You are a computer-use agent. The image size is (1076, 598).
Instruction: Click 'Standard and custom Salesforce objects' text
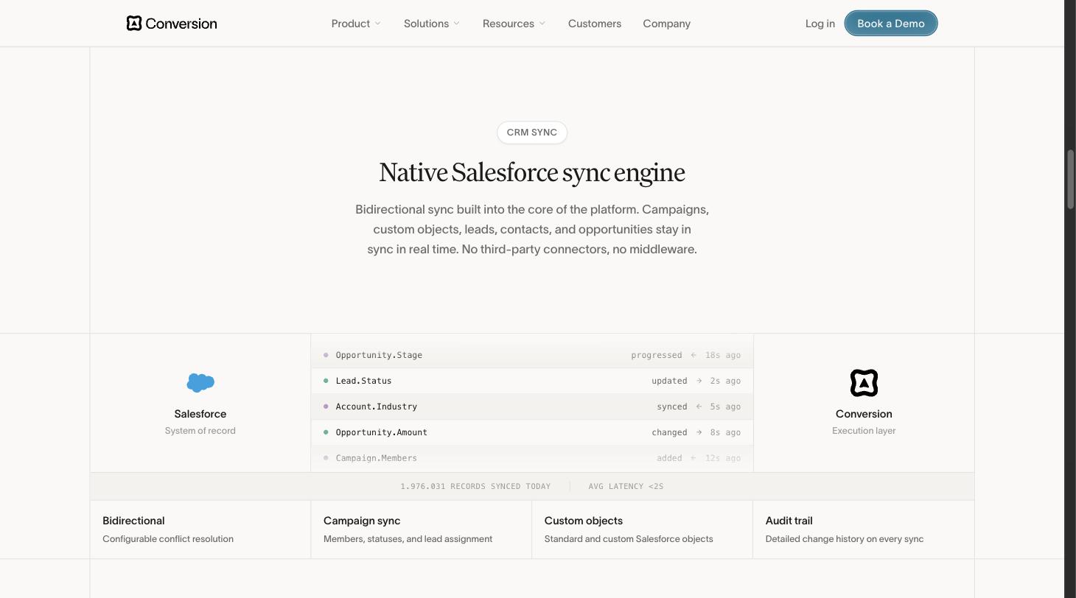point(629,539)
